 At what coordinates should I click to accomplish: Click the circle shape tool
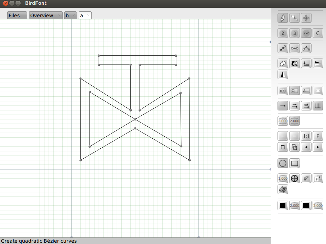(283, 163)
